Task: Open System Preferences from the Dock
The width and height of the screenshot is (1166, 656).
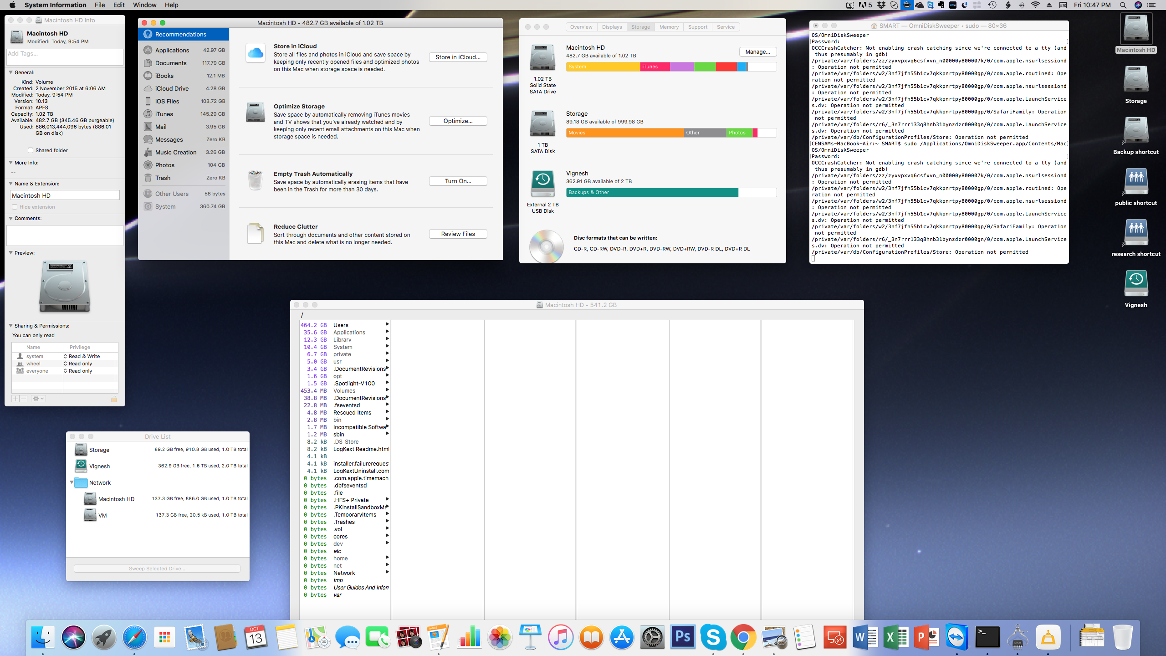Action: 652,637
